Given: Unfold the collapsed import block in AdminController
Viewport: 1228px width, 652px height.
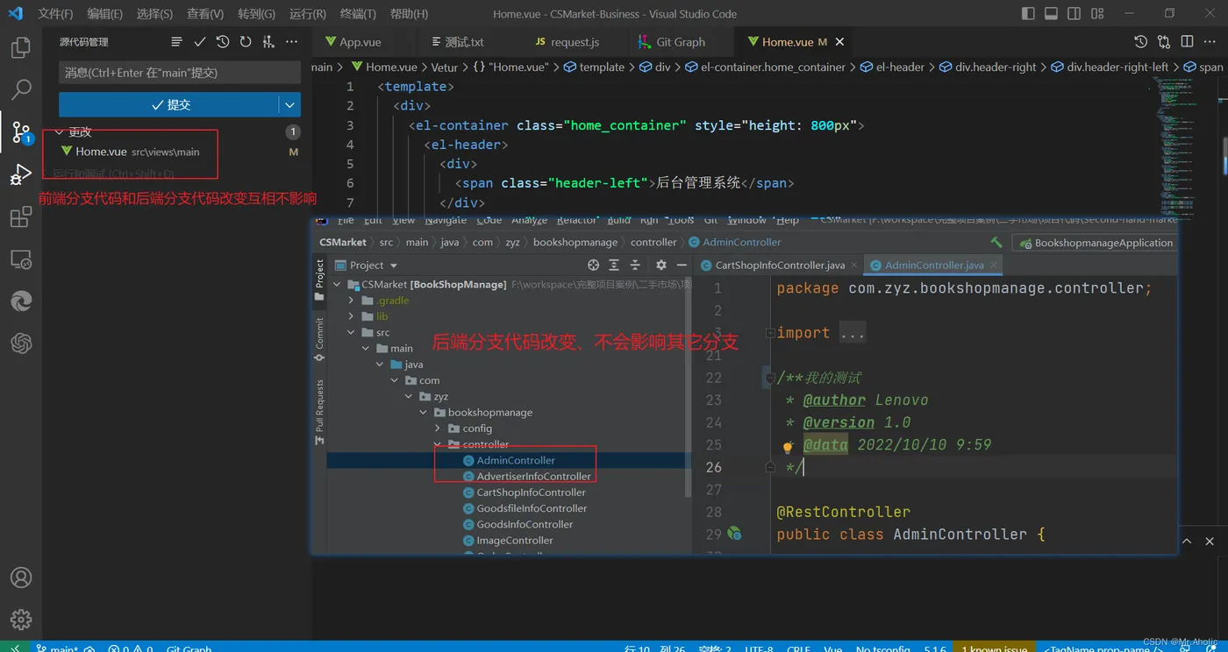Looking at the screenshot, I should click(769, 333).
